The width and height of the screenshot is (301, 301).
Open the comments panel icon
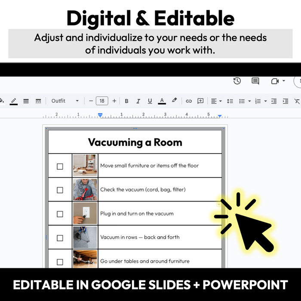255,81
